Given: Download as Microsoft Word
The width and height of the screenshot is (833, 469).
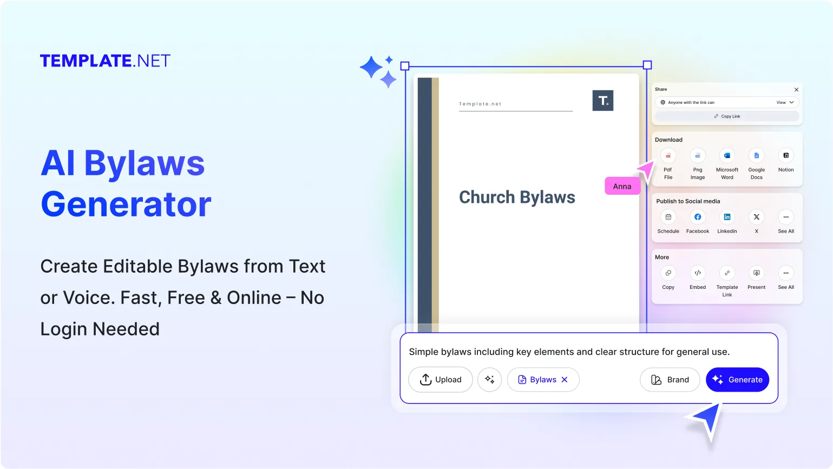Looking at the screenshot, I should click(x=727, y=156).
